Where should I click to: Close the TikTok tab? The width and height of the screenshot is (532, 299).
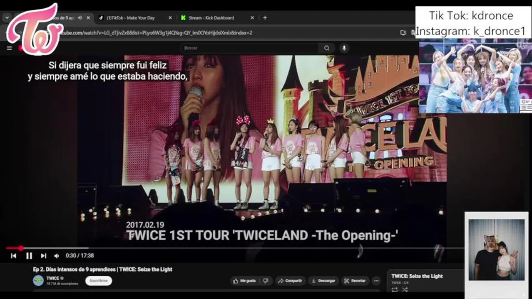(170, 18)
